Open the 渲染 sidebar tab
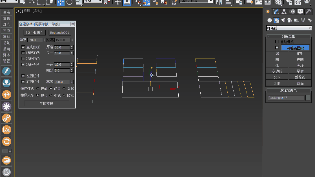Image resolution: width=315 pixels, height=177 pixels. pos(7,12)
